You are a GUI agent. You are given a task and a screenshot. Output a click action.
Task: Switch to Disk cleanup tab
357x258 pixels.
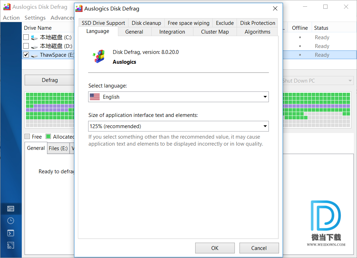146,23
